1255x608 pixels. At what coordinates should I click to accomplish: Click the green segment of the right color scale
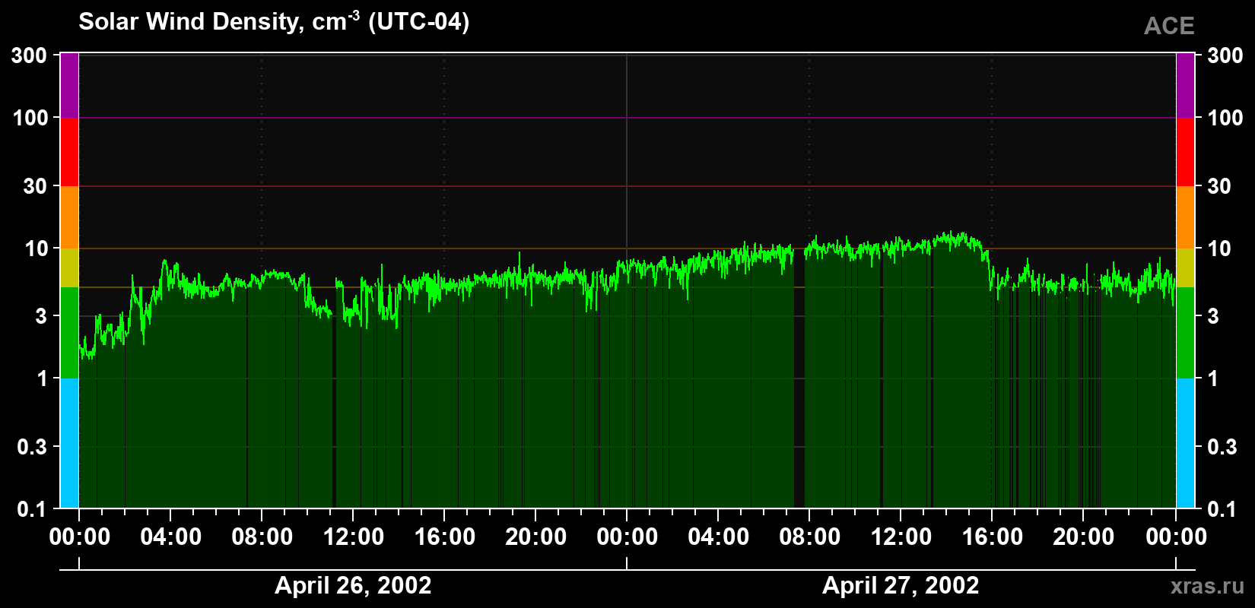click(x=1185, y=333)
